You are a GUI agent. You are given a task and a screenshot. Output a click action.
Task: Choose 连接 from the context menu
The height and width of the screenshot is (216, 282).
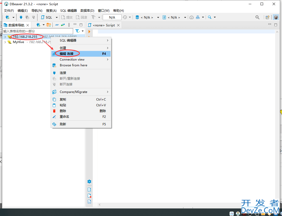pos(81,73)
